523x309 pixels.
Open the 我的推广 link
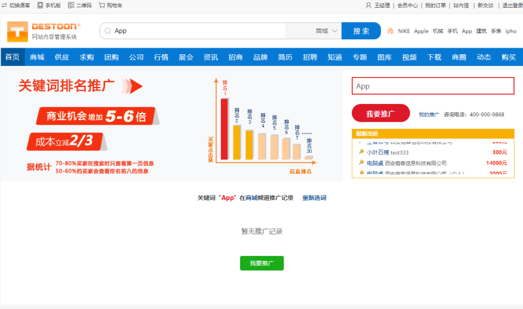coord(429,115)
